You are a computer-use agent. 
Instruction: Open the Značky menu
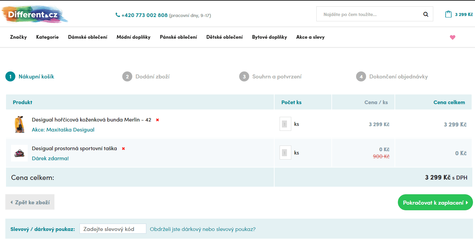18,37
